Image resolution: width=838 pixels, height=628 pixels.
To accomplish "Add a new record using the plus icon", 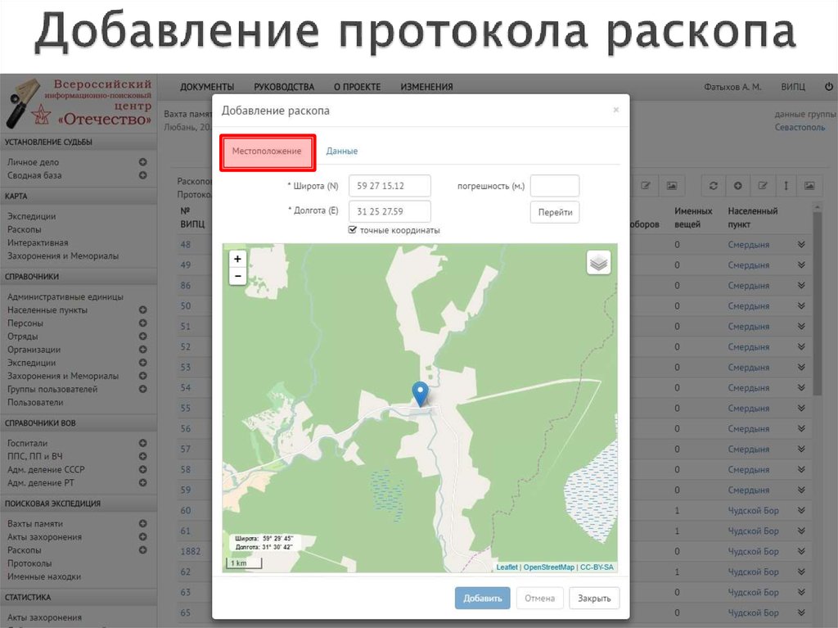I will click(x=738, y=186).
